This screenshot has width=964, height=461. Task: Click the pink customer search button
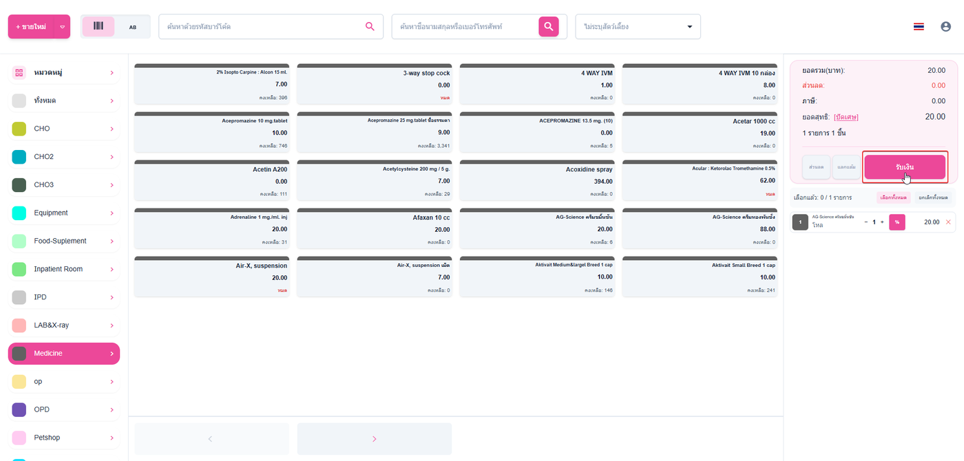[548, 27]
